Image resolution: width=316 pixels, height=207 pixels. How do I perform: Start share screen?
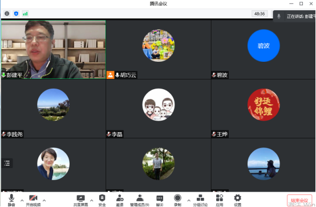pyautogui.click(x=80, y=200)
